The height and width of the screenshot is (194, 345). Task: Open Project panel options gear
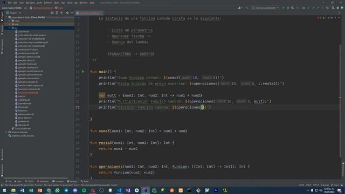[67, 13]
